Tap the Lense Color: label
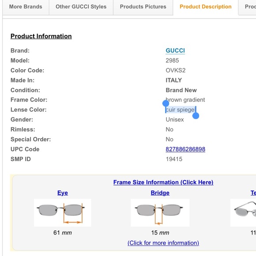Screen dimensions: 256x256 point(29,109)
